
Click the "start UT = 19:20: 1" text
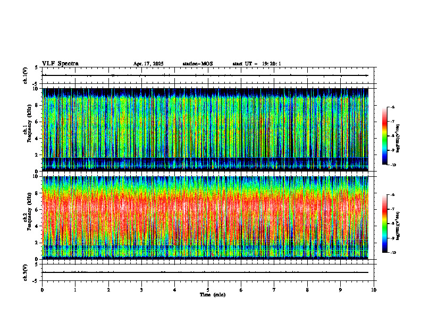click(257, 64)
